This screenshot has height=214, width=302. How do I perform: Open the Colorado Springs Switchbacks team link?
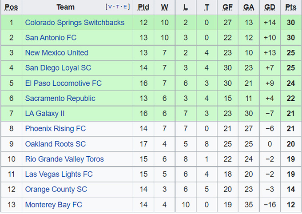(75, 23)
